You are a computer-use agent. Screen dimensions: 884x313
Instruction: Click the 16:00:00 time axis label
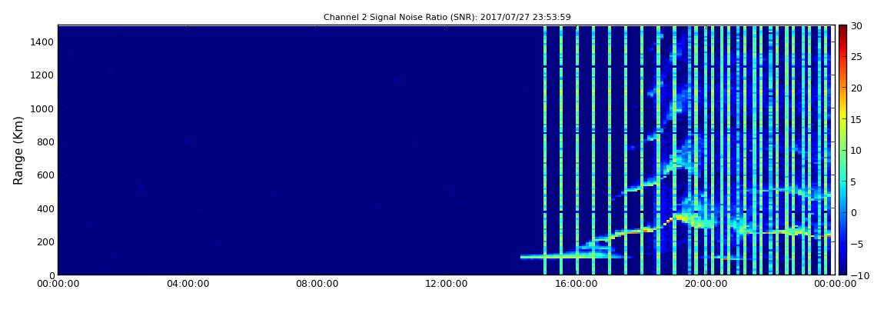pos(576,284)
